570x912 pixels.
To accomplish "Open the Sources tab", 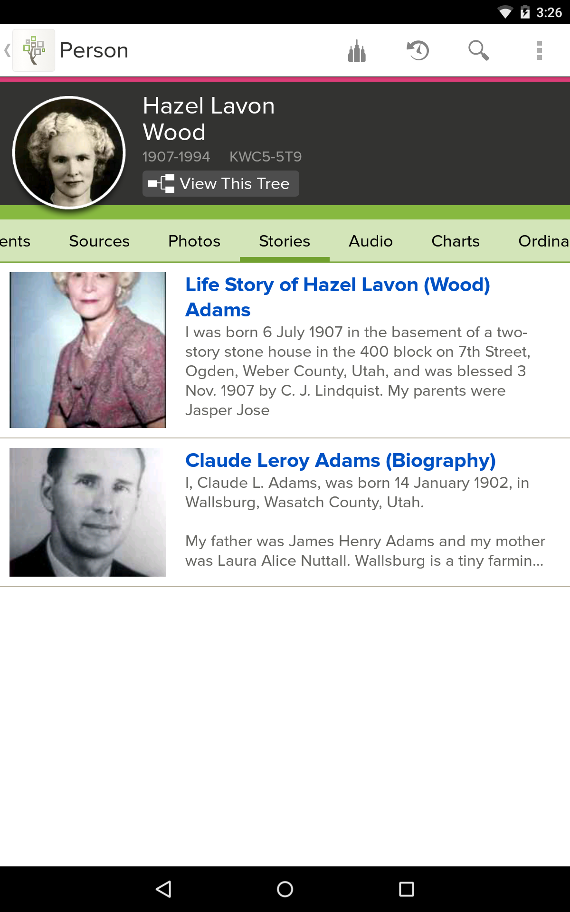I will 99,241.
